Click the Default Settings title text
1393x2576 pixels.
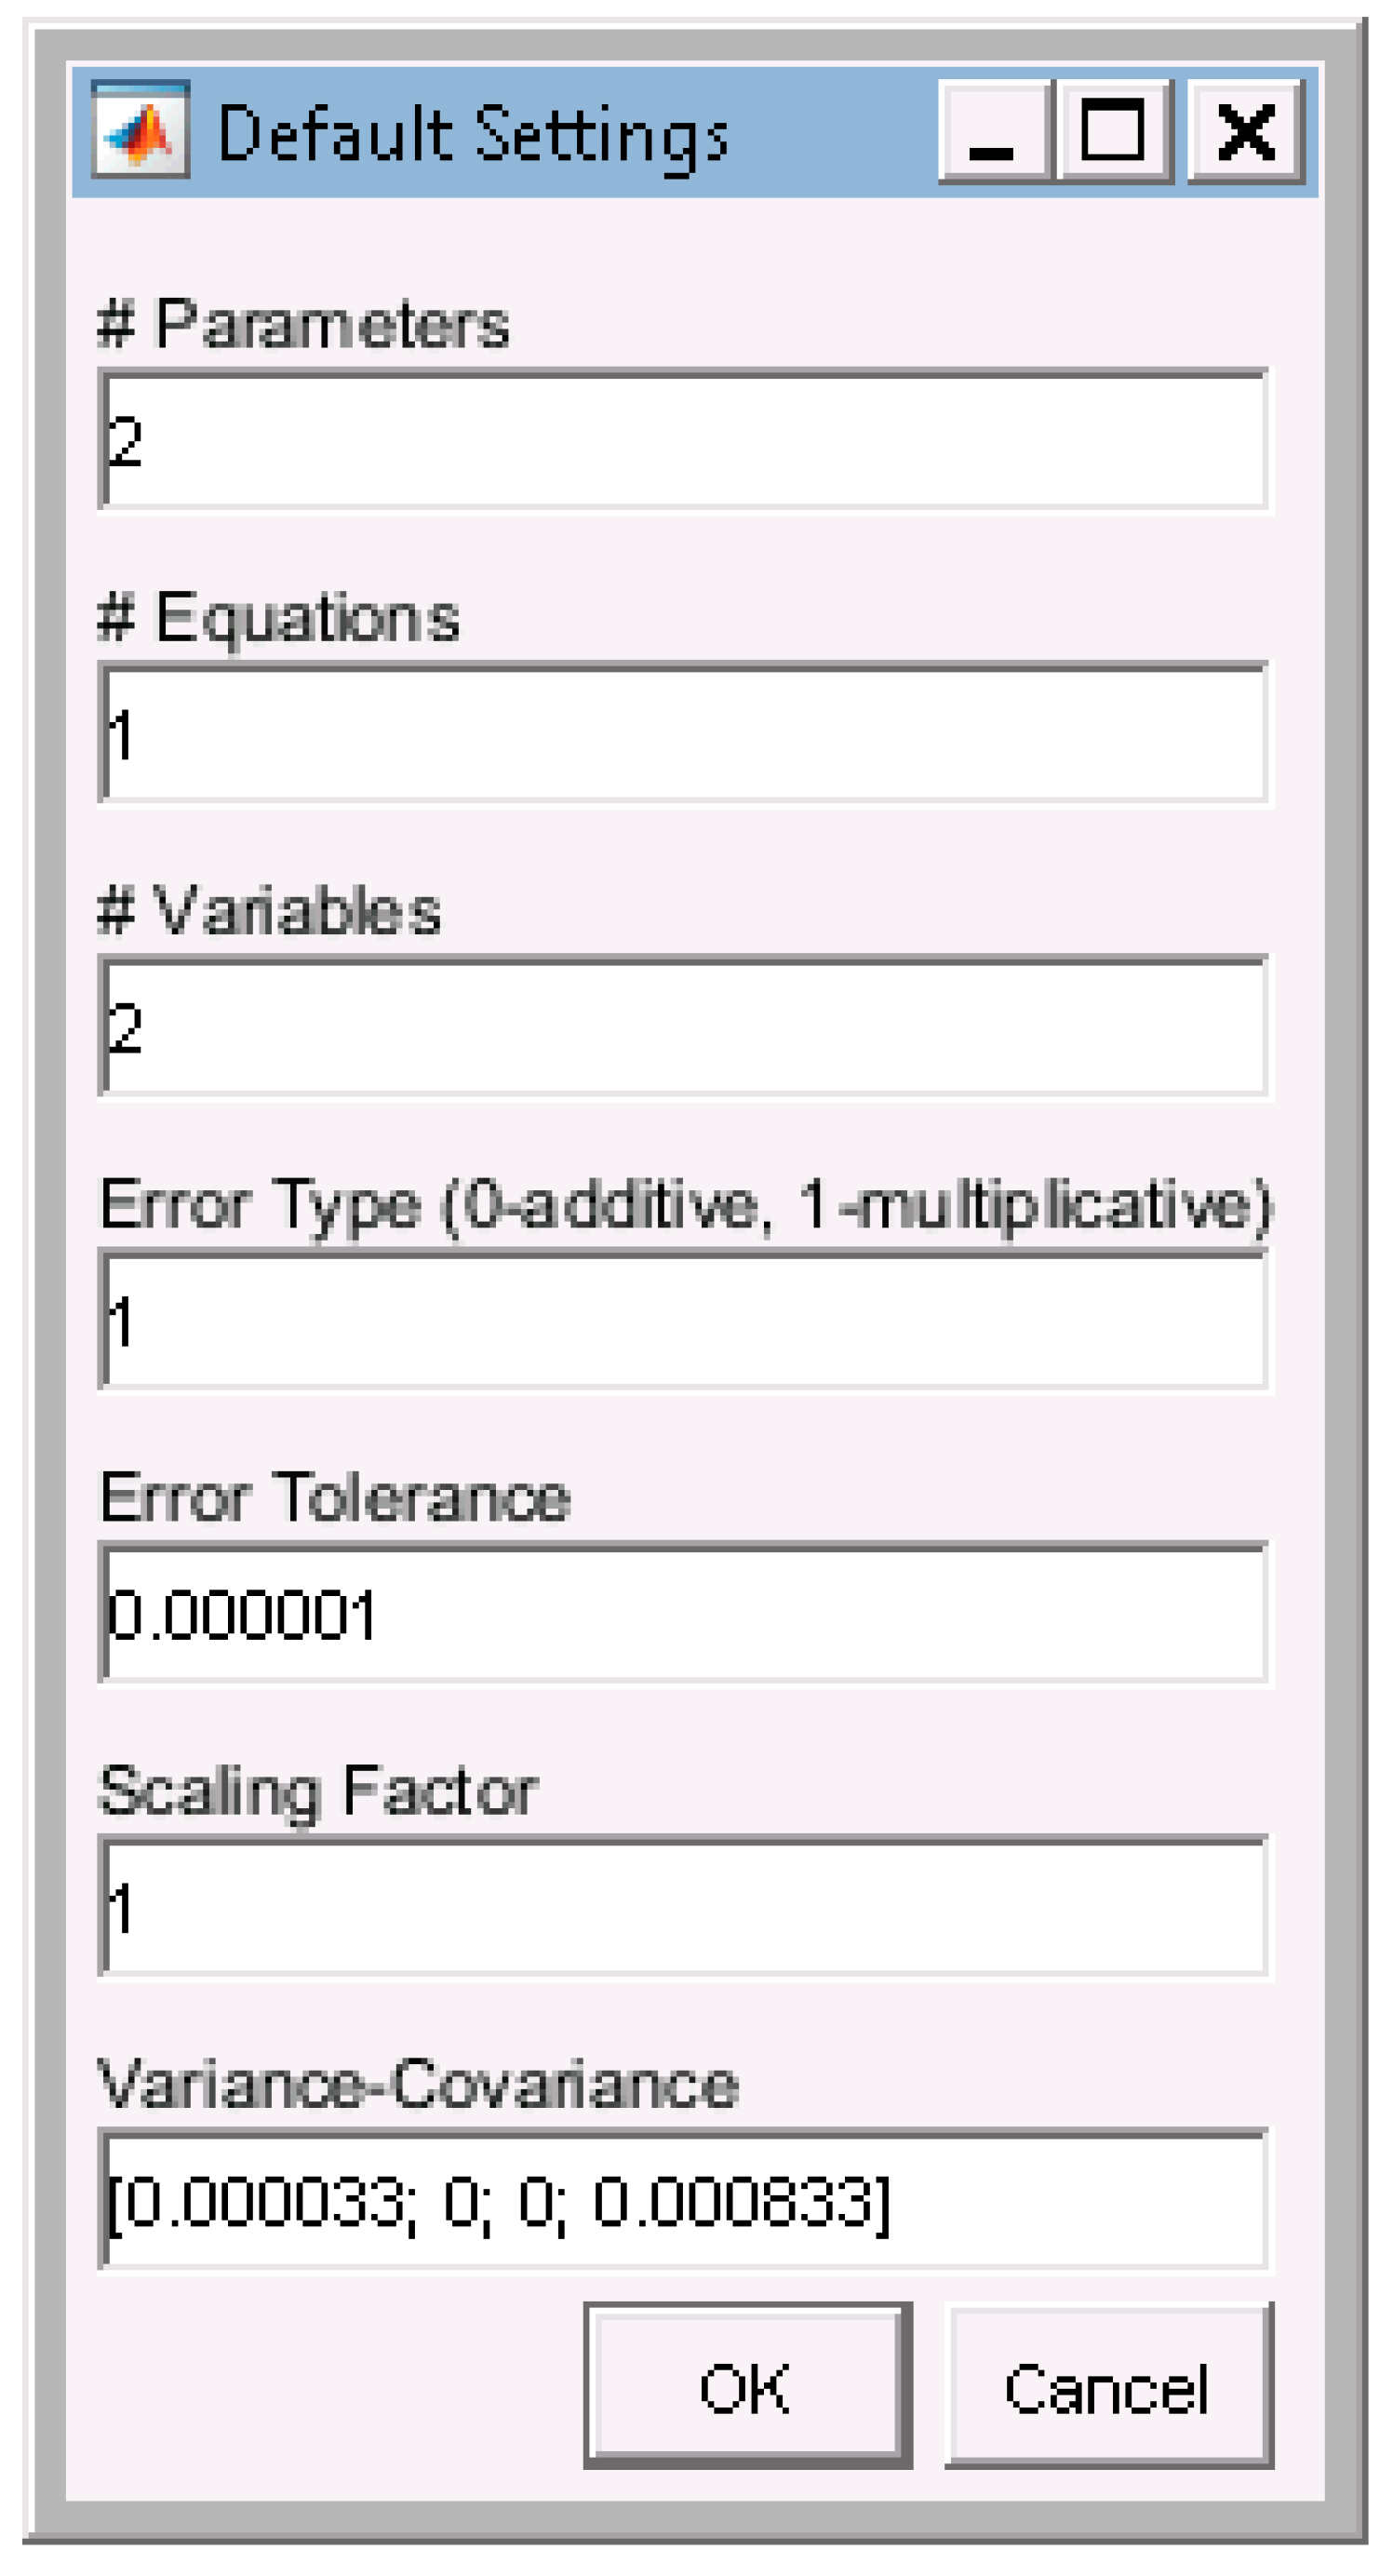472,135
